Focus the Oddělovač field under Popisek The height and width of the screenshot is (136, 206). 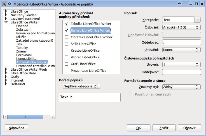pyautogui.click(x=181, y=42)
